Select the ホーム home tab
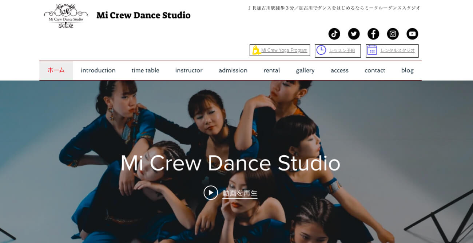 point(56,70)
